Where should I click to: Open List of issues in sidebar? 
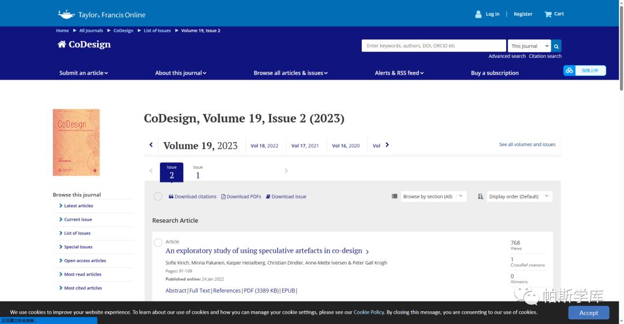click(x=77, y=233)
